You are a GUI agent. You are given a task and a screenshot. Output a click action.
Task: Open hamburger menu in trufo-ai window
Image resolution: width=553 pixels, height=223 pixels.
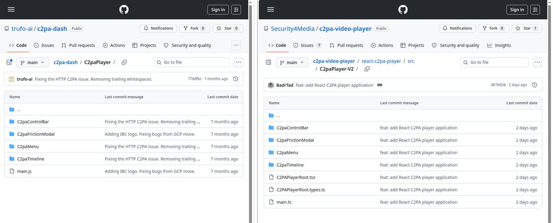(12, 10)
